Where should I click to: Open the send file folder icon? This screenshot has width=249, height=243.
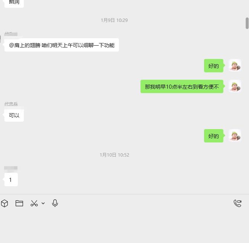coord(19,203)
